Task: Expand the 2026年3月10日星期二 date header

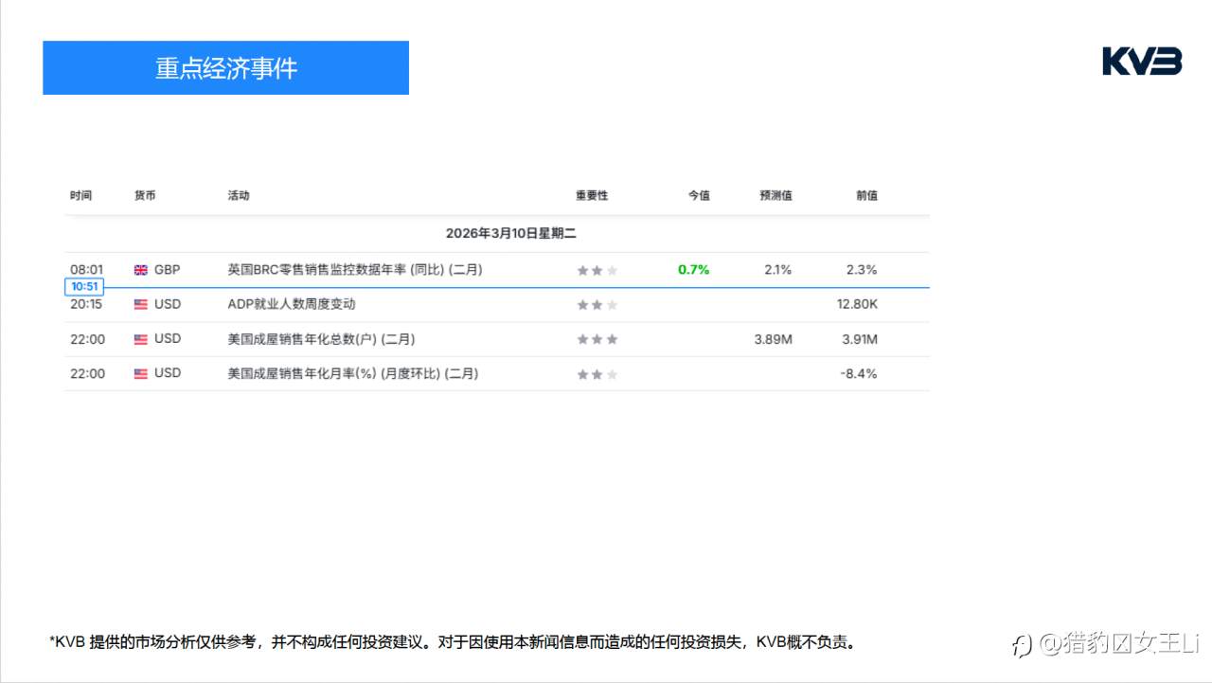Action: coord(514,233)
